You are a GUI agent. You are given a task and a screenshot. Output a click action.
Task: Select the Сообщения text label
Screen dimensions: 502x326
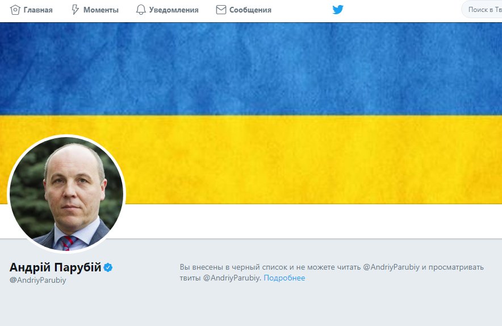250,10
